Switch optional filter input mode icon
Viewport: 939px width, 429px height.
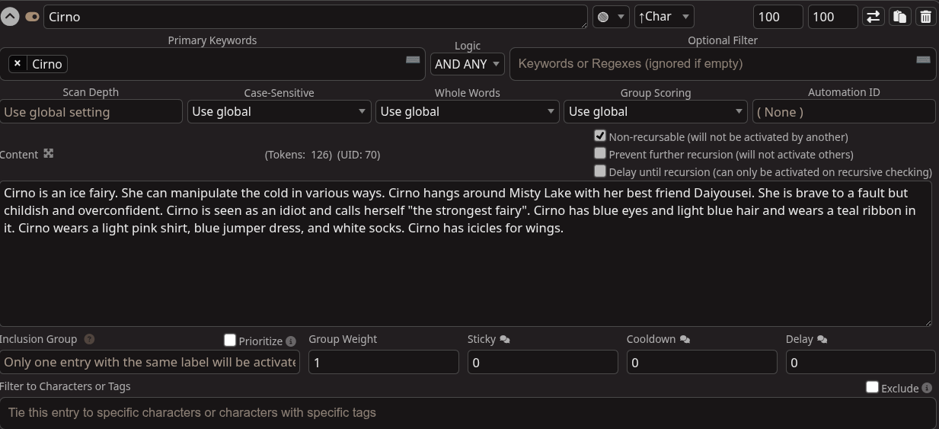coord(923,59)
